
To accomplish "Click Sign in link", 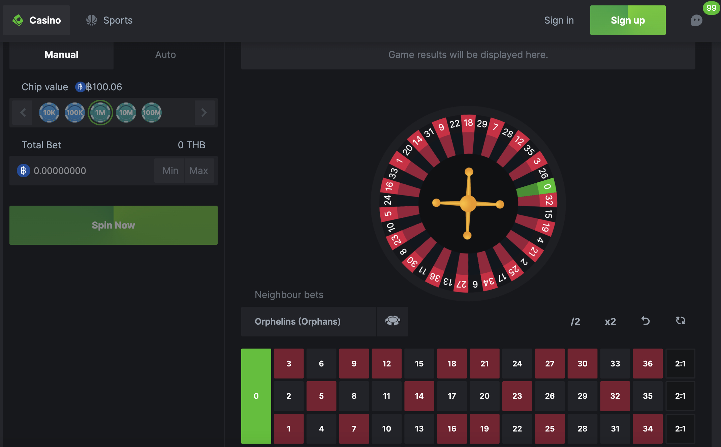I will point(559,20).
